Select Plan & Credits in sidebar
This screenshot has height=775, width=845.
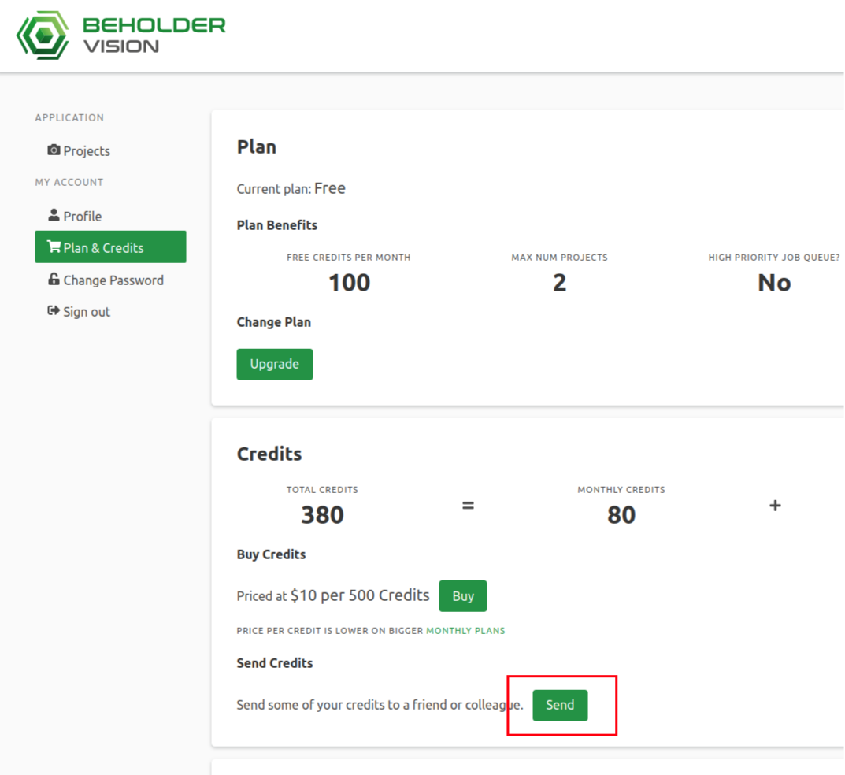110,247
